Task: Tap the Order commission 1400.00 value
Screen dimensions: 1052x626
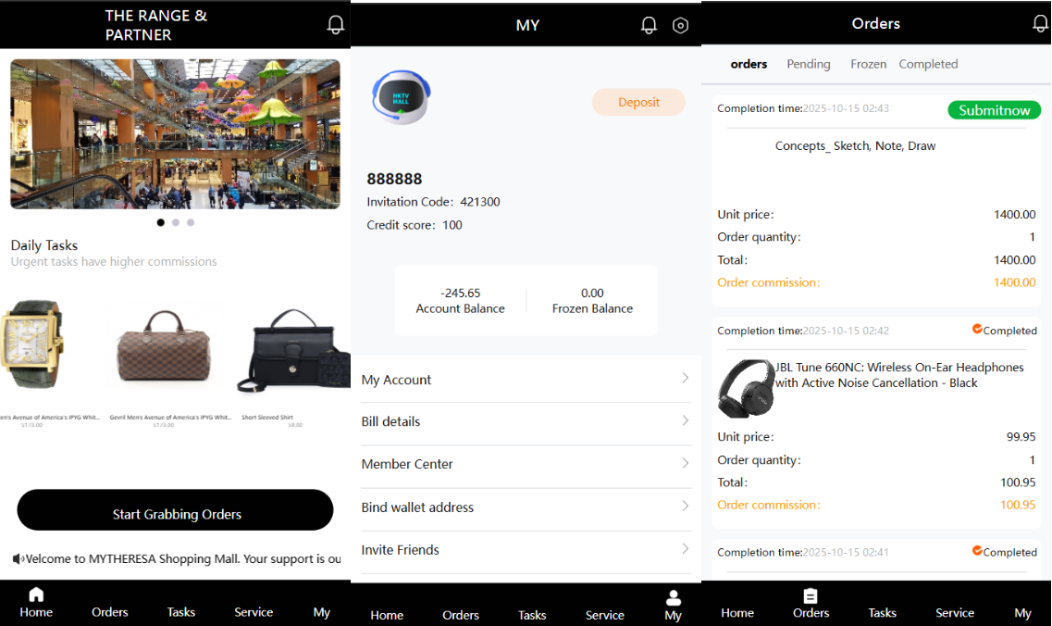Action: click(x=1014, y=282)
